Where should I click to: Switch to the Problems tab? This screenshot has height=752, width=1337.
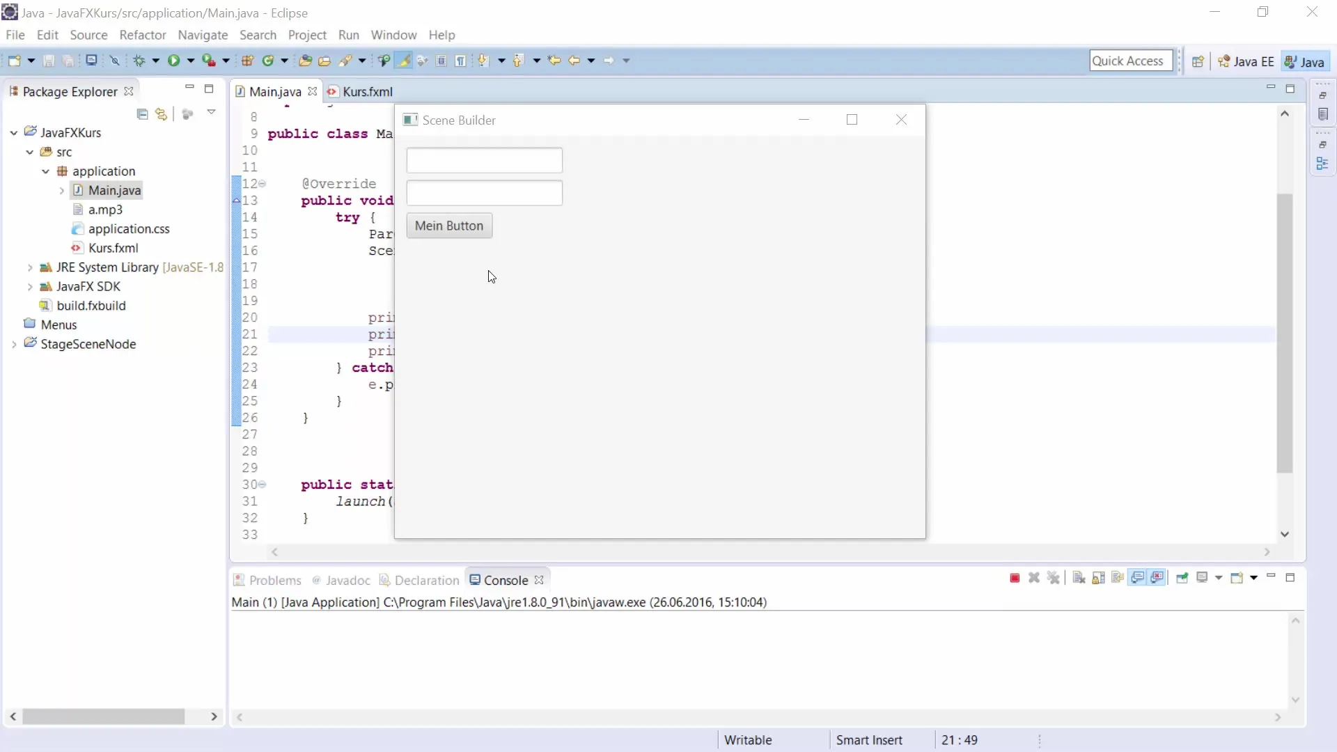click(268, 580)
